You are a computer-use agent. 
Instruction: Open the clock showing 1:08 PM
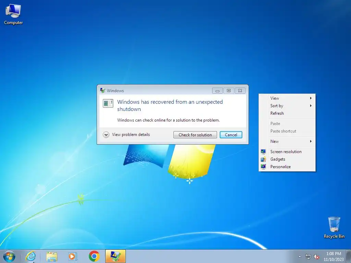[334, 256]
